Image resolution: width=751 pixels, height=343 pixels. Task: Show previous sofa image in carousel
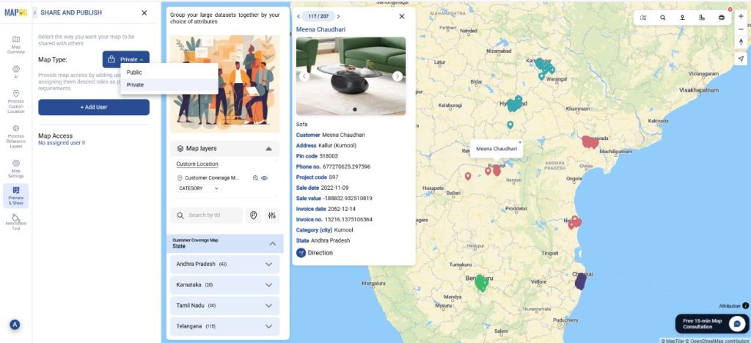304,76
